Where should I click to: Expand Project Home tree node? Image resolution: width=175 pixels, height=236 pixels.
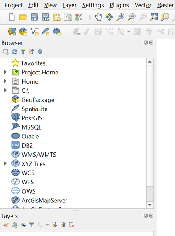tap(5, 72)
